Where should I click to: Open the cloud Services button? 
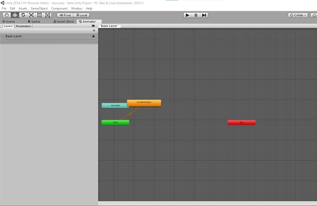(314, 15)
